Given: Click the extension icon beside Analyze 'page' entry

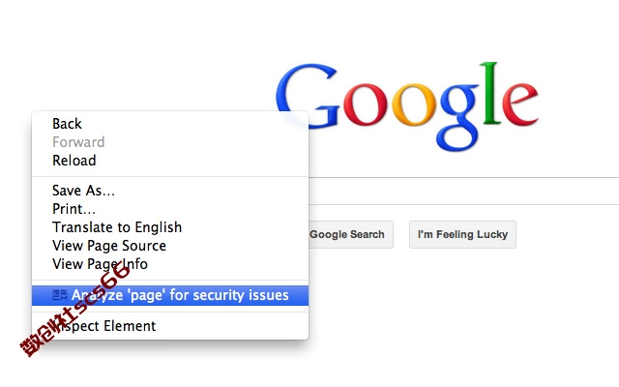Looking at the screenshot, I should (x=60, y=295).
